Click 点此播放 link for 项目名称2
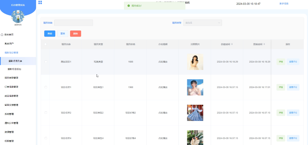308x145 pixels. tap(163, 113)
